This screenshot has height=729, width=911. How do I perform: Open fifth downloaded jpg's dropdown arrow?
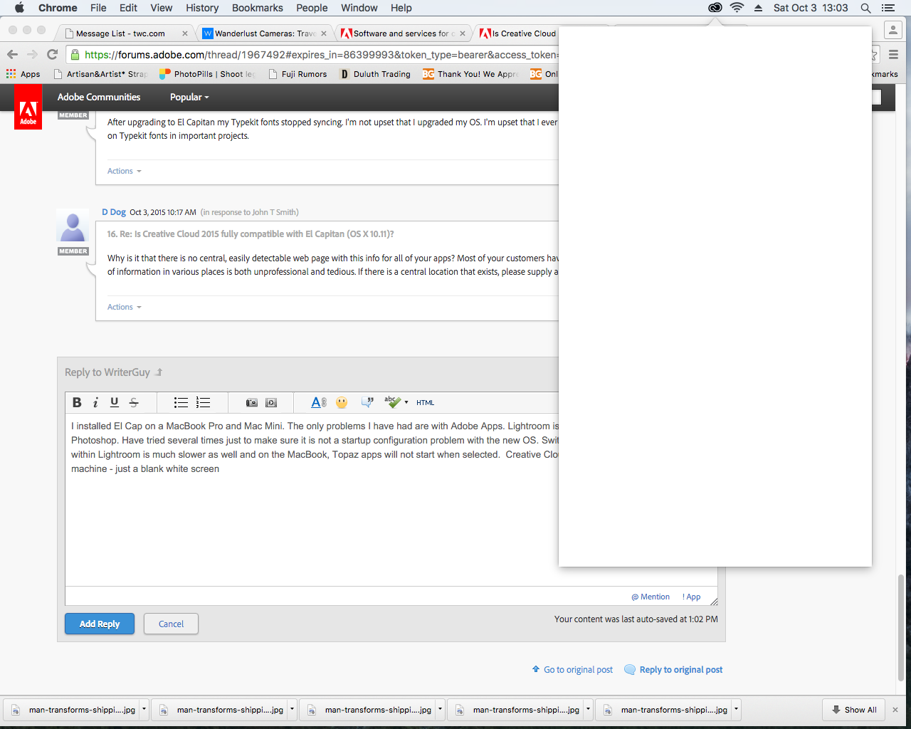tap(736, 709)
